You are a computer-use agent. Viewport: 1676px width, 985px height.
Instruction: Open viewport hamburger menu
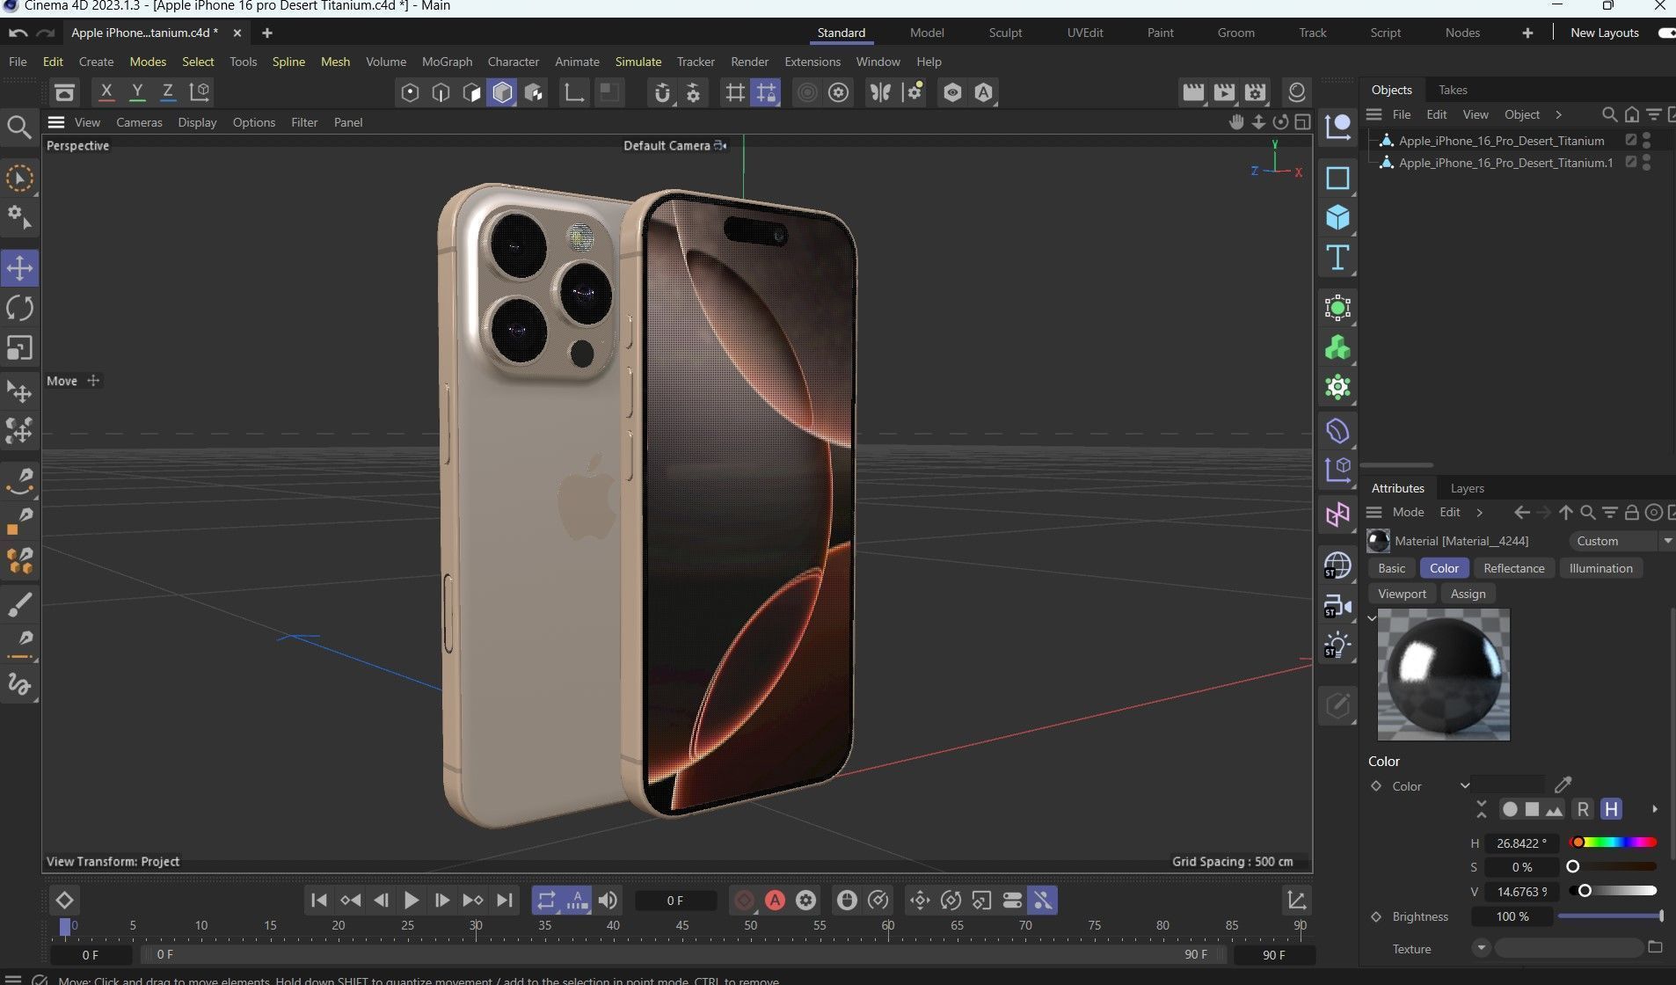[56, 122]
